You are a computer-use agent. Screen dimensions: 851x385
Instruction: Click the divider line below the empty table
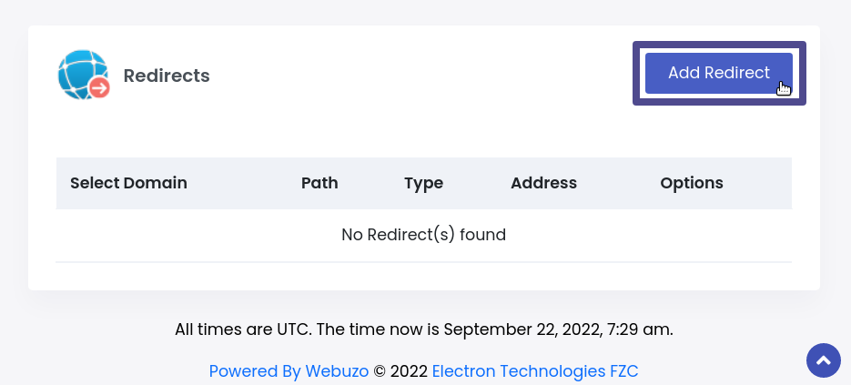[x=423, y=262]
